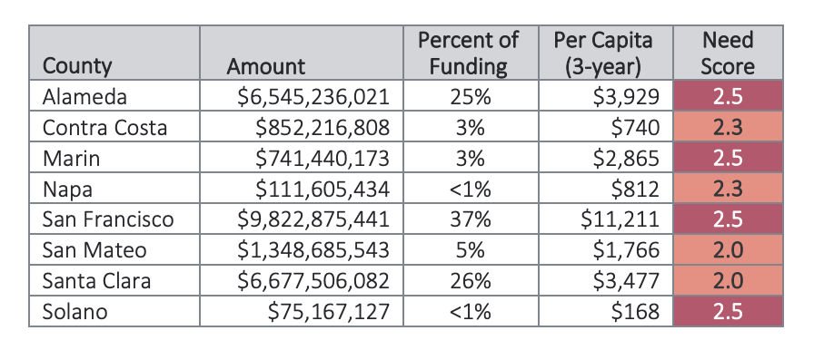The height and width of the screenshot is (350, 814).
Task: Select the San Francisco county cell
Action: click(114, 219)
